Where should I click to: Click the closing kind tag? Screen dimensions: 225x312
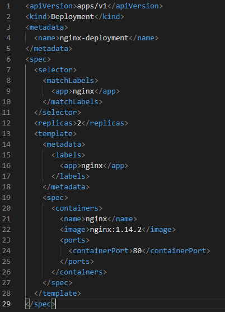click(109, 17)
